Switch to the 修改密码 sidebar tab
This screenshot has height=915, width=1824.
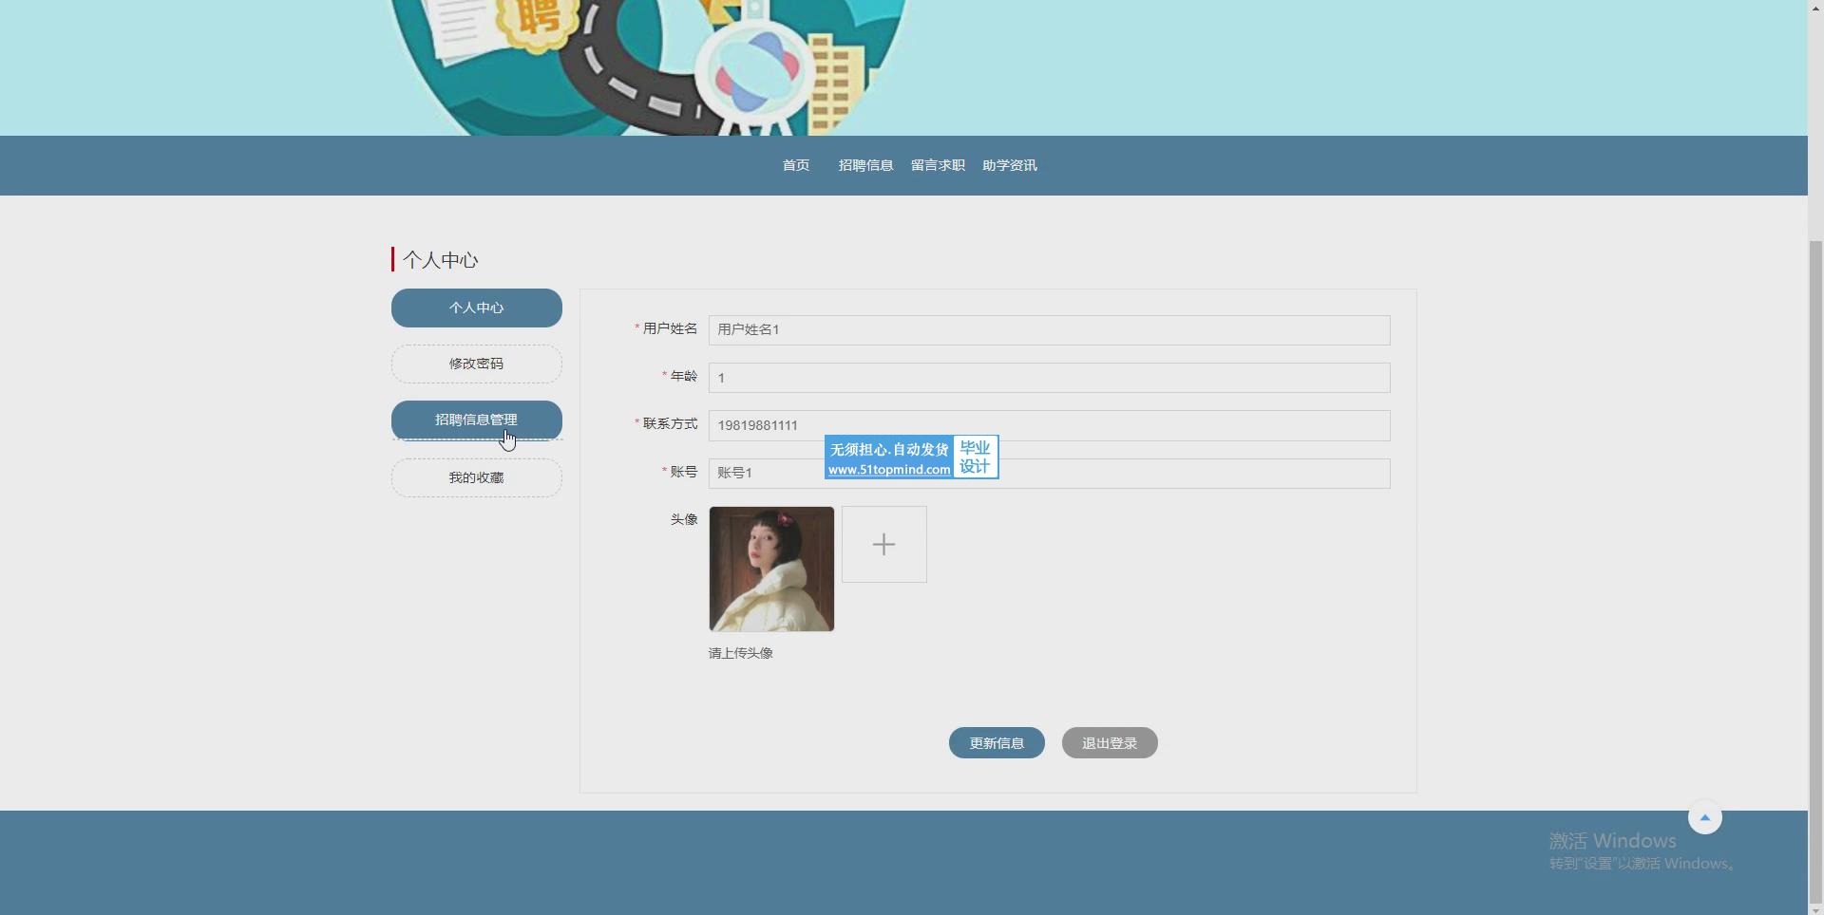click(476, 364)
